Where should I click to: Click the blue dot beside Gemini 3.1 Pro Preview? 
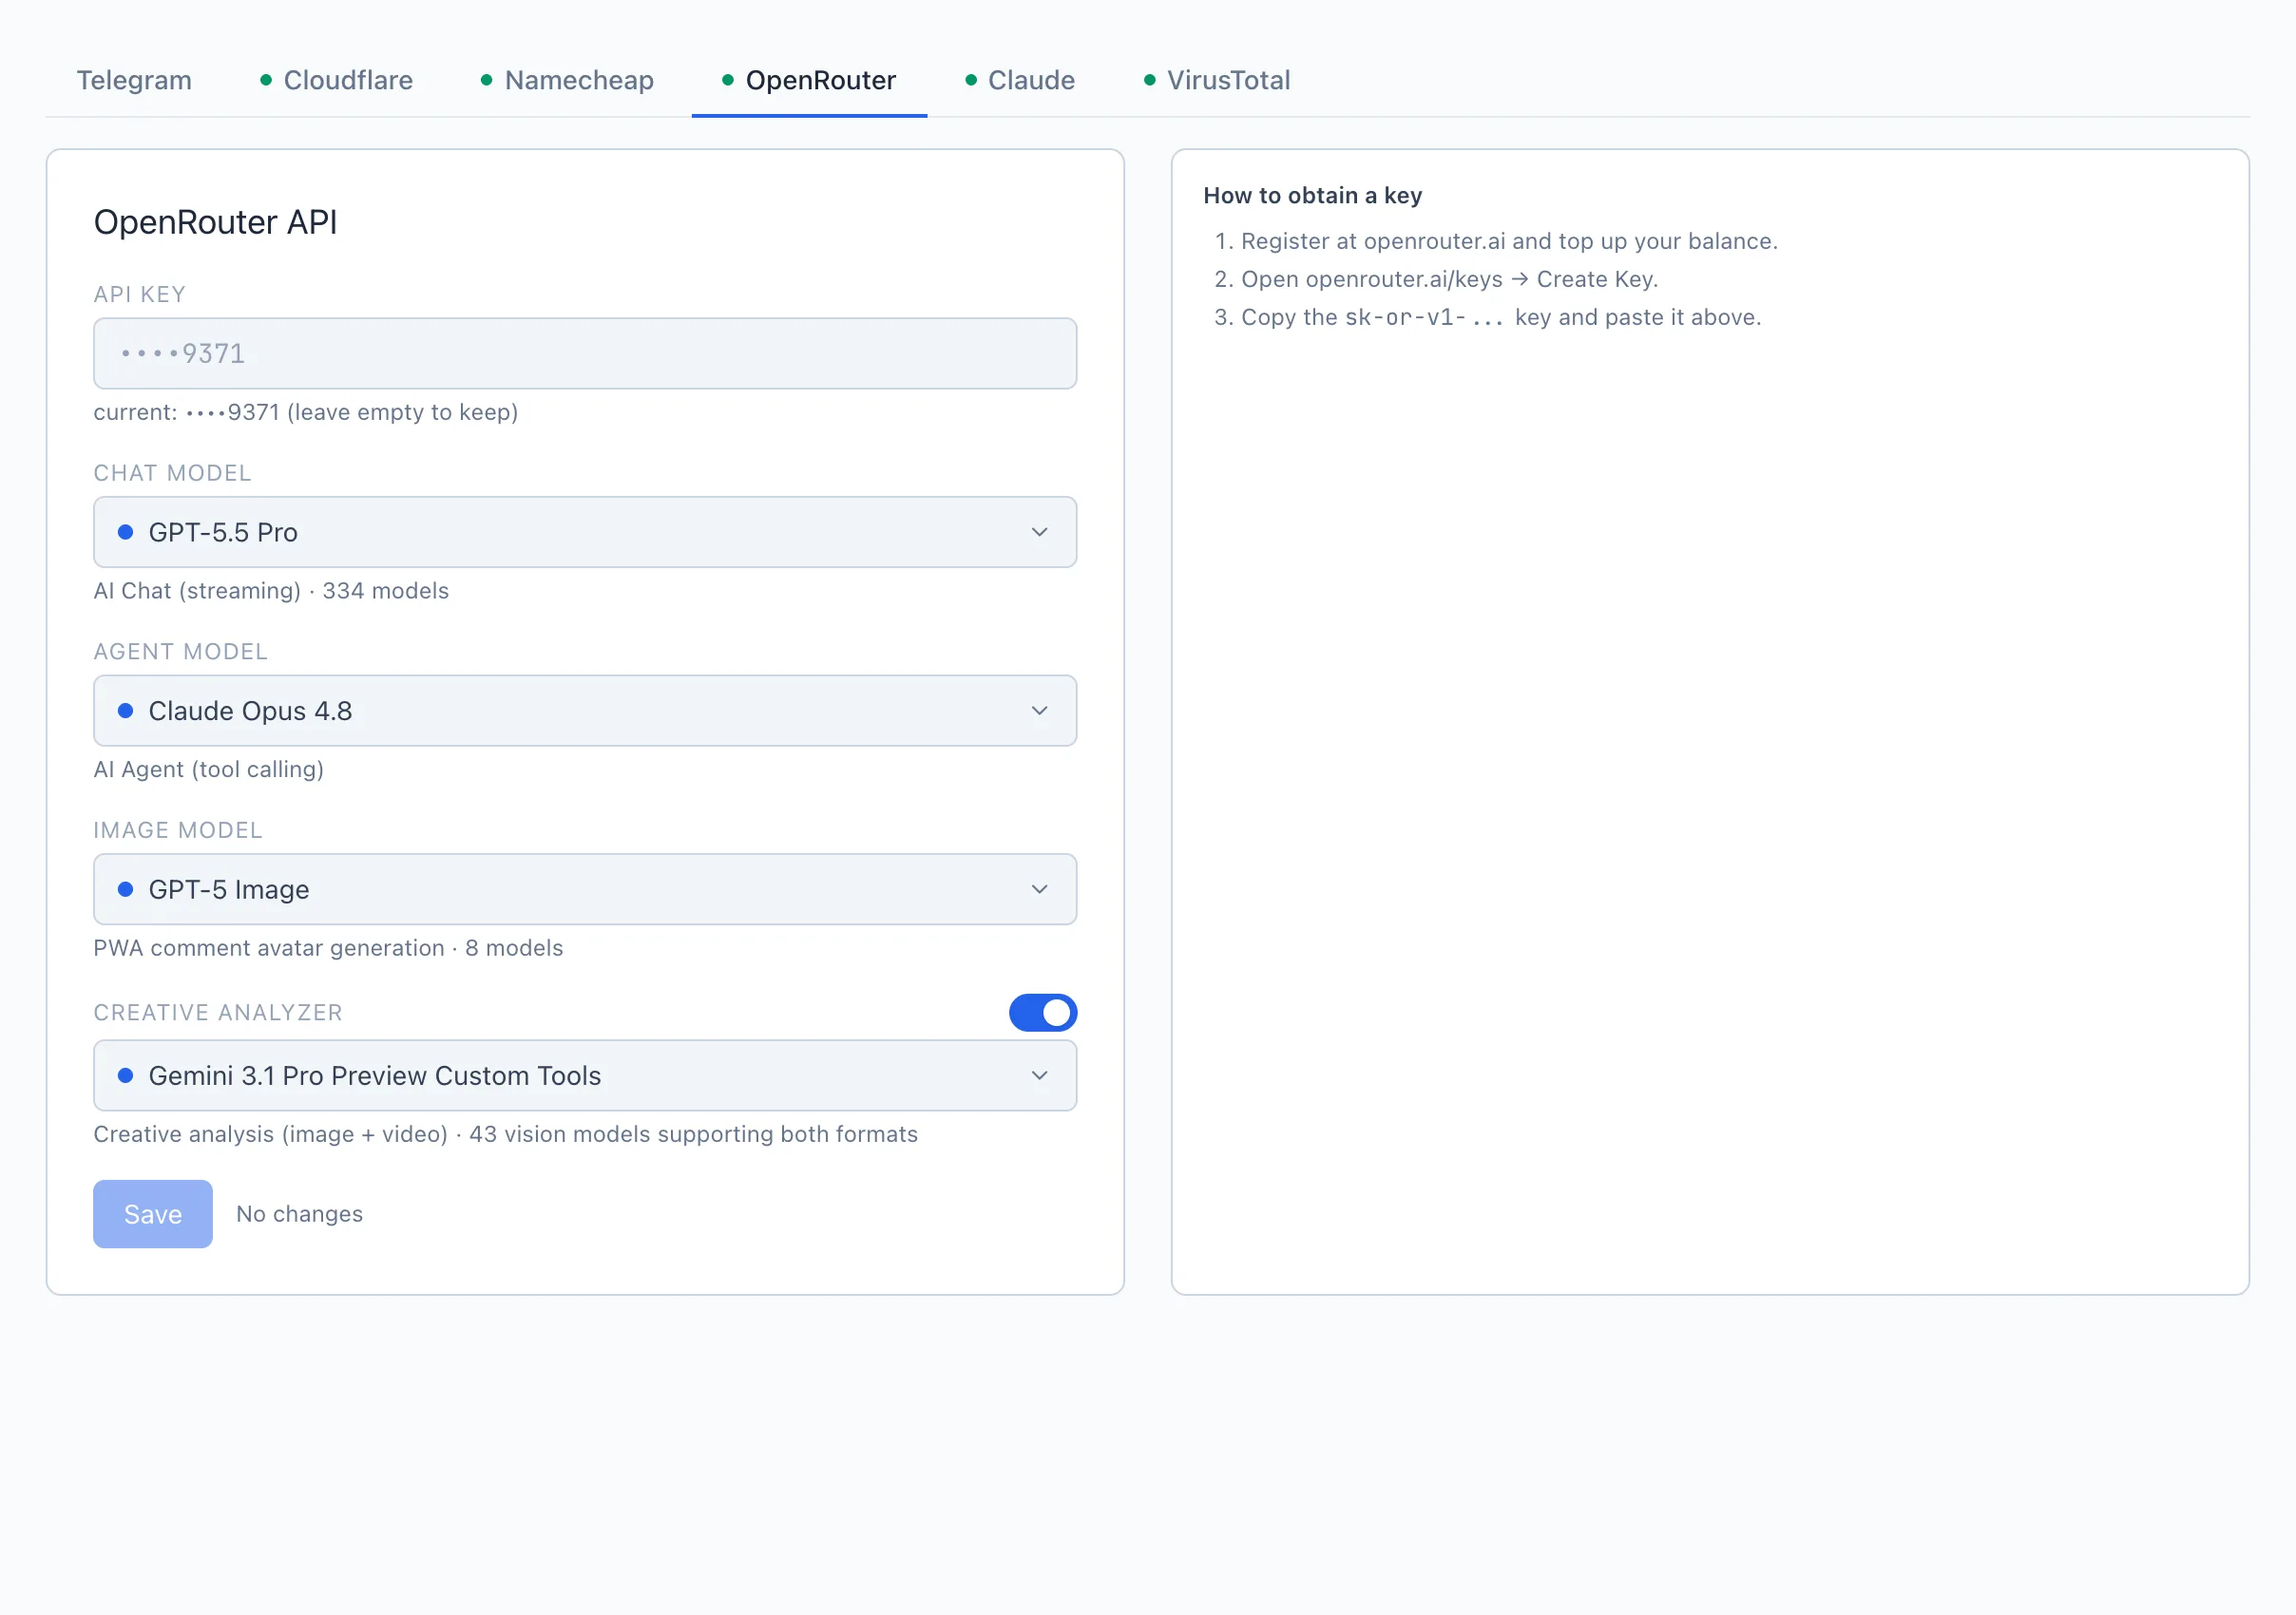click(126, 1076)
